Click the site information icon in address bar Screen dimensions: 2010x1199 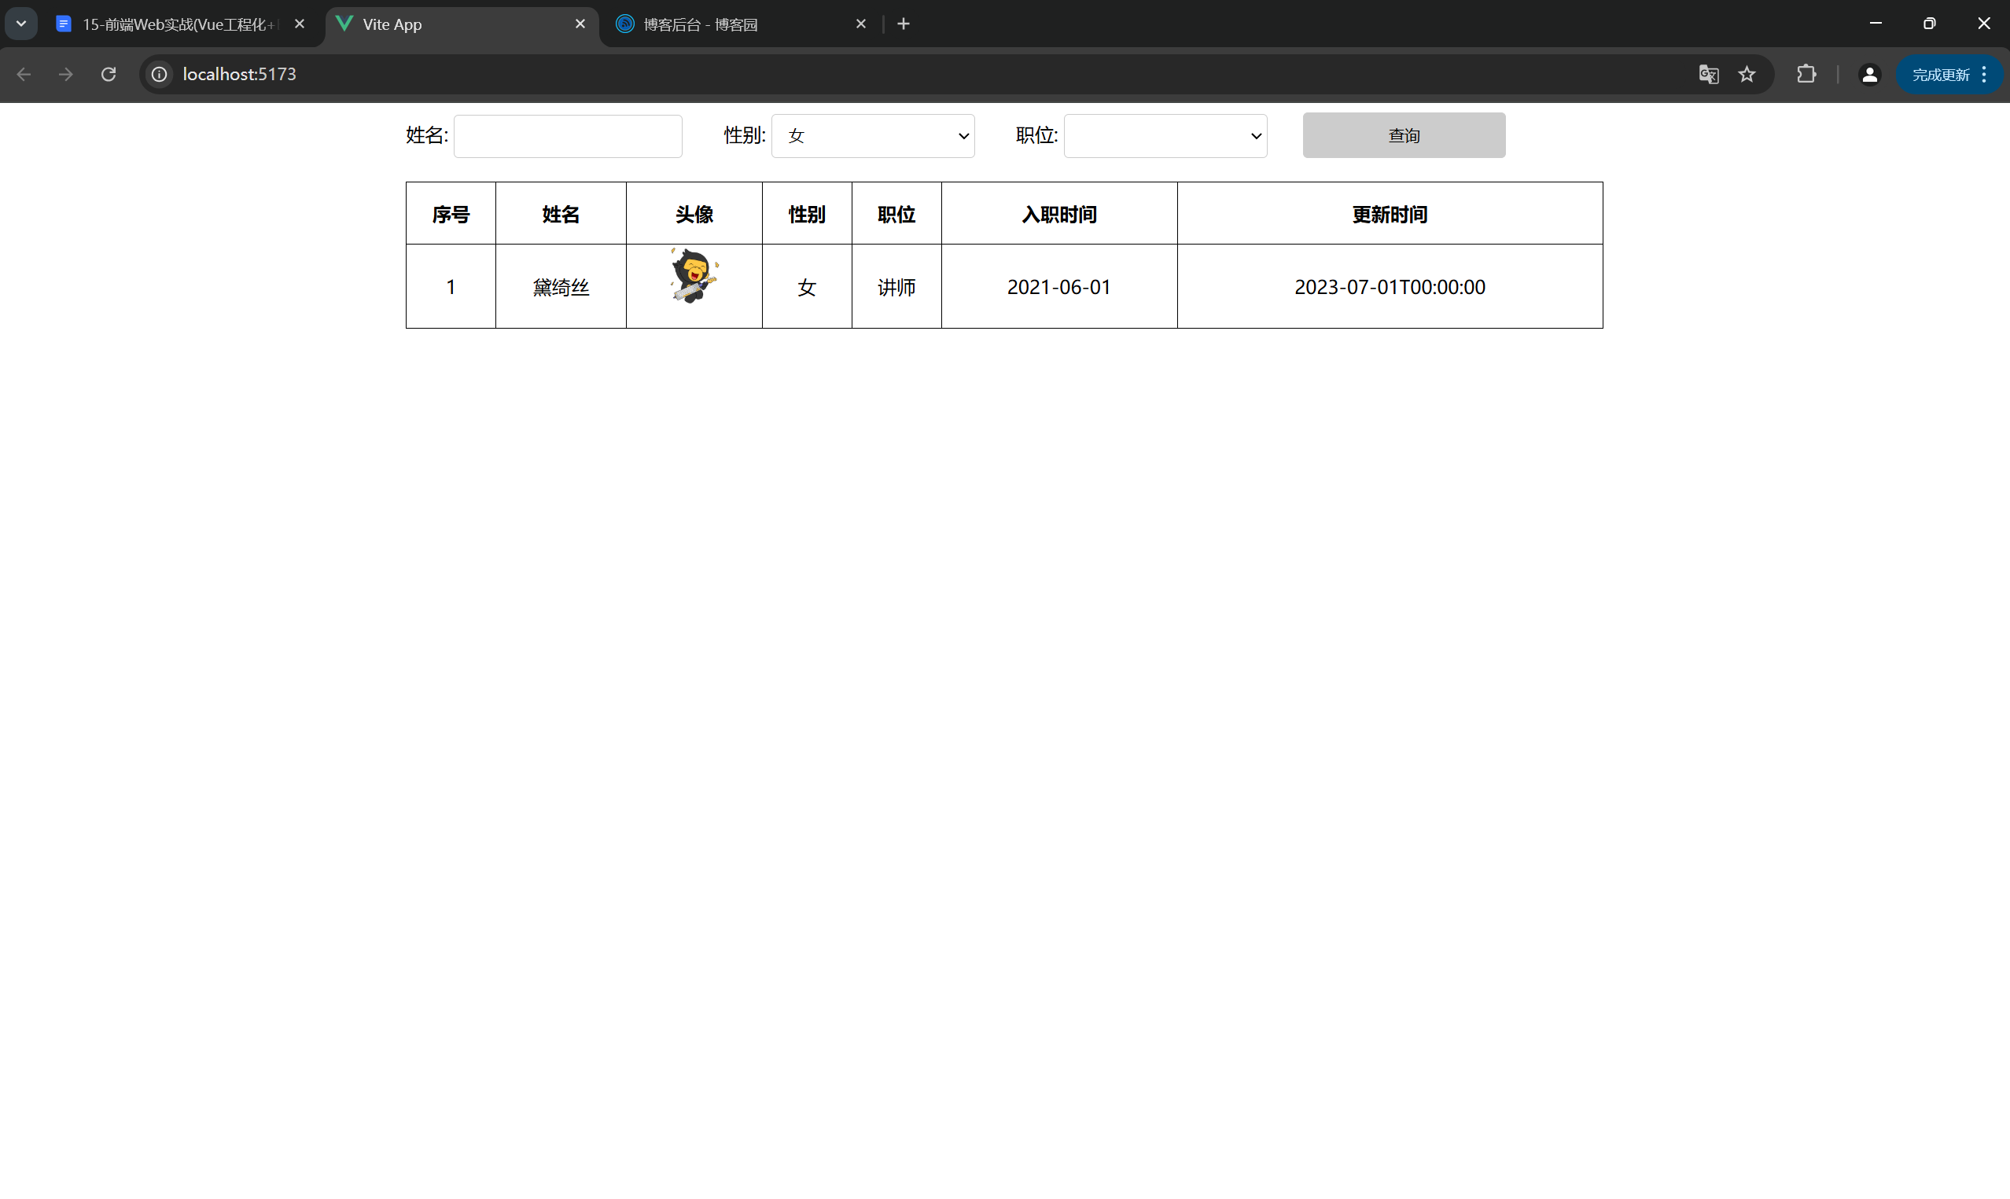pos(159,75)
